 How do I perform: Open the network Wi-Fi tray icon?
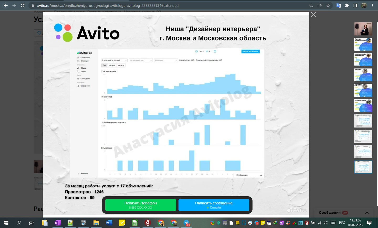[x=319, y=223]
